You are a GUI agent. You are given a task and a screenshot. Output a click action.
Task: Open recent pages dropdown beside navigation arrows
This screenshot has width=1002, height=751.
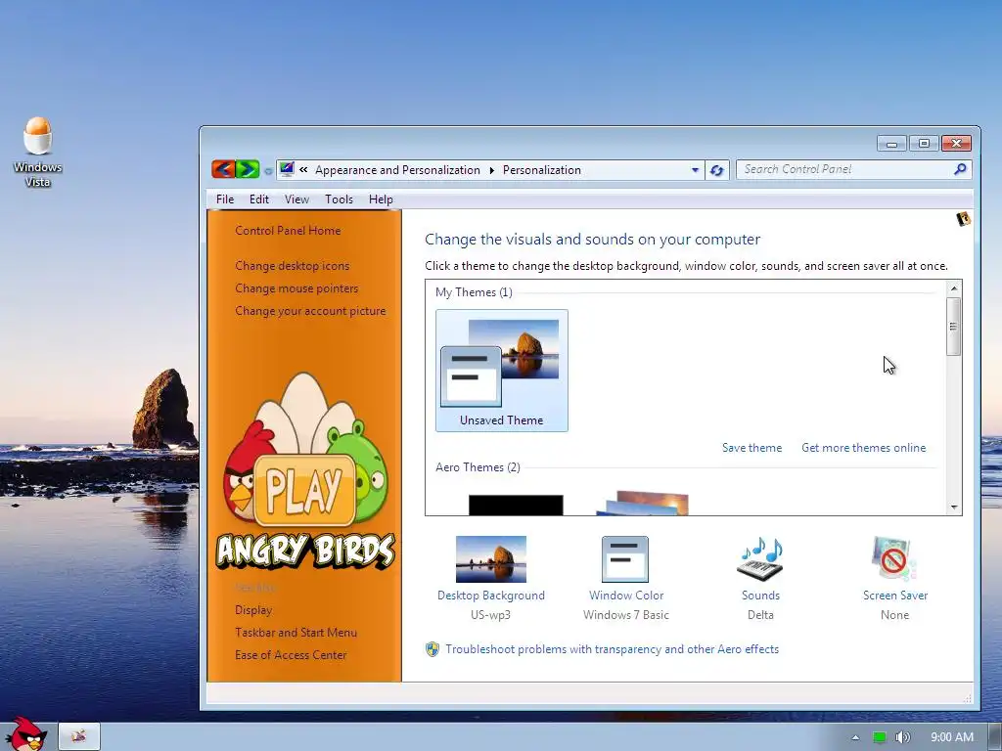click(x=268, y=170)
